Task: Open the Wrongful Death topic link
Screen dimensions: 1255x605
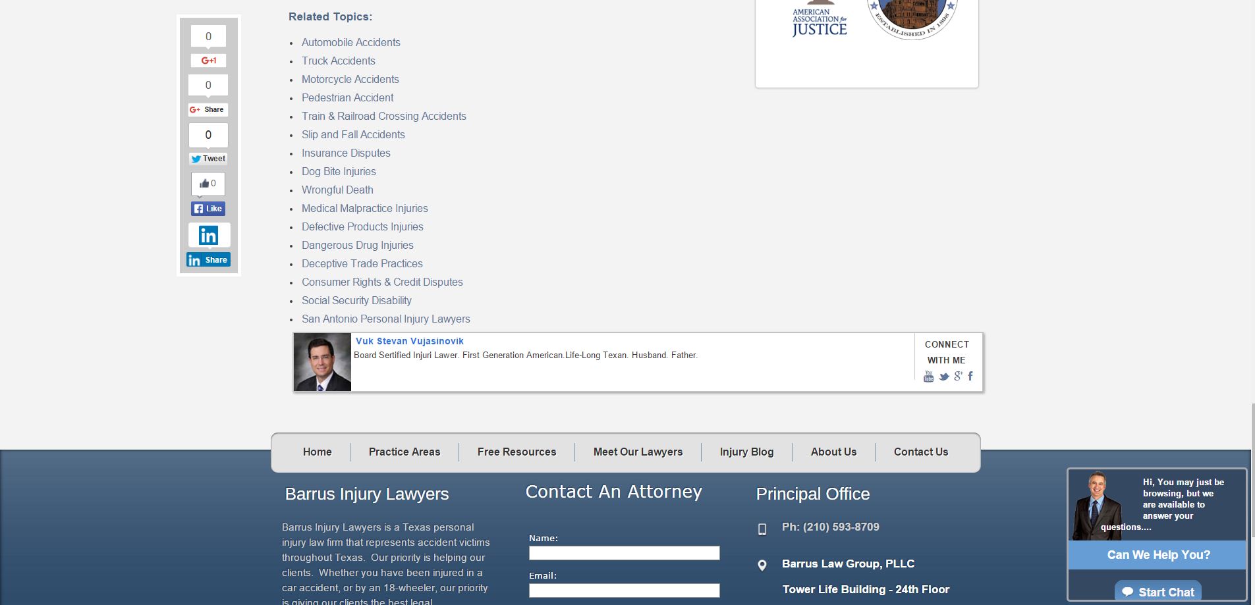Action: click(x=337, y=190)
